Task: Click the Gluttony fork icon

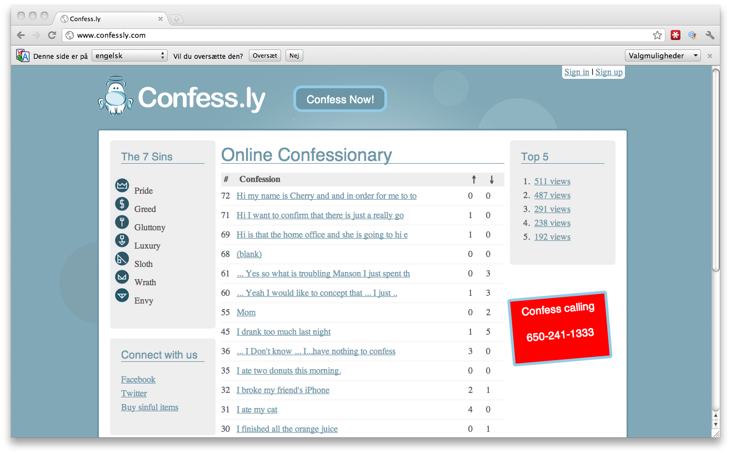Action: click(x=122, y=222)
